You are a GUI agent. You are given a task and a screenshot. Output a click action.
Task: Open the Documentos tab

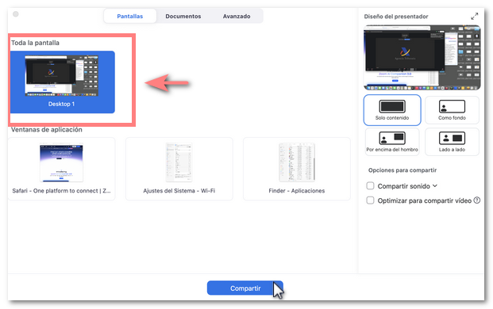coord(183,16)
